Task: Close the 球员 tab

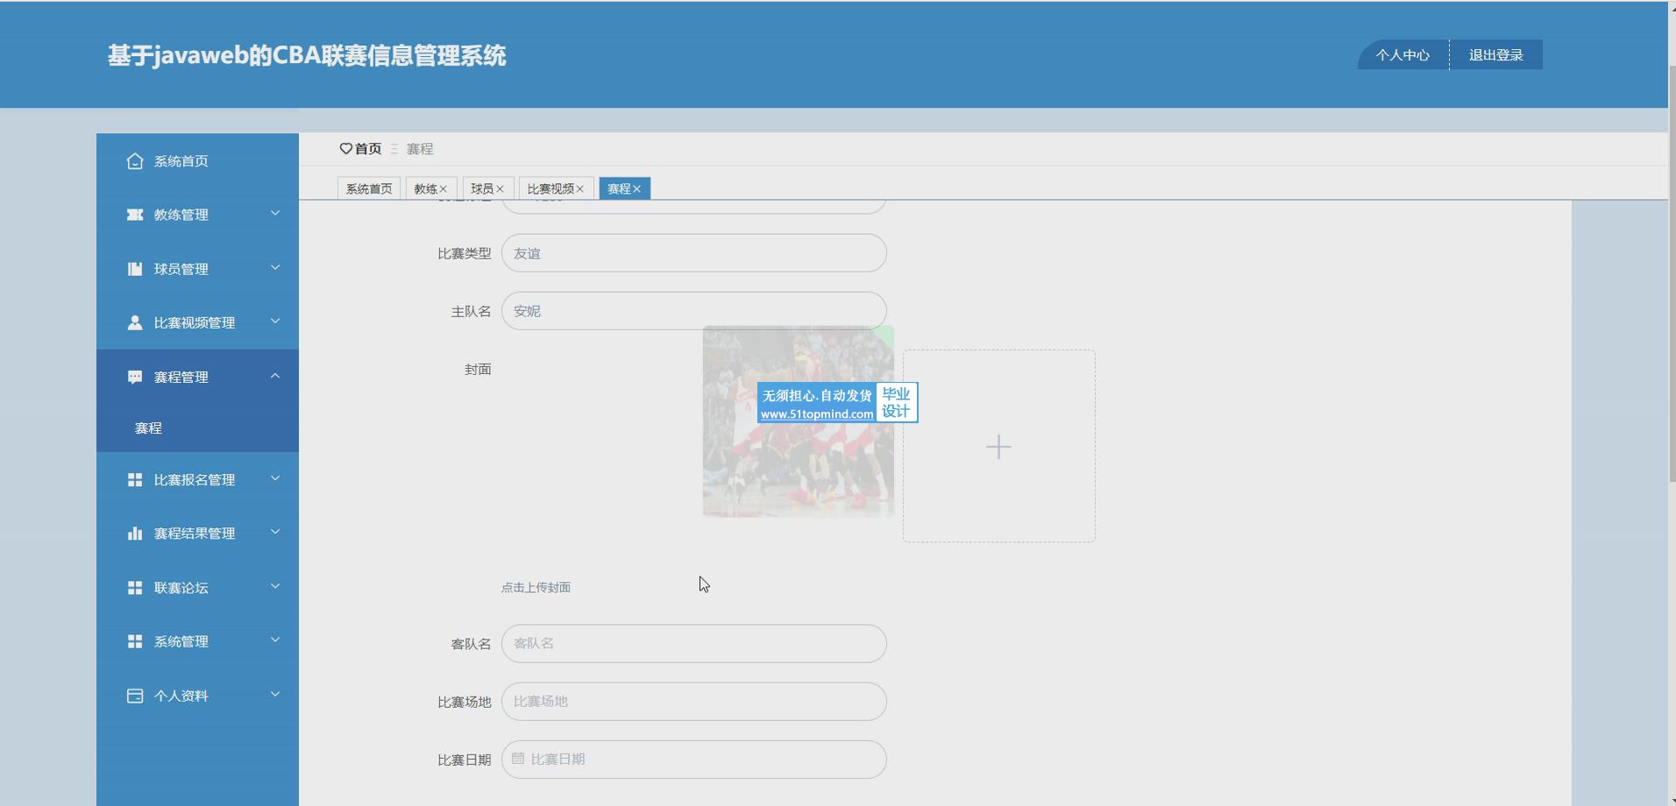Action: 500,189
